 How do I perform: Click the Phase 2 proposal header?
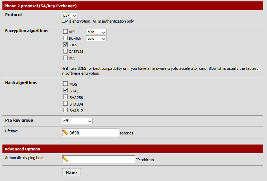133,6
